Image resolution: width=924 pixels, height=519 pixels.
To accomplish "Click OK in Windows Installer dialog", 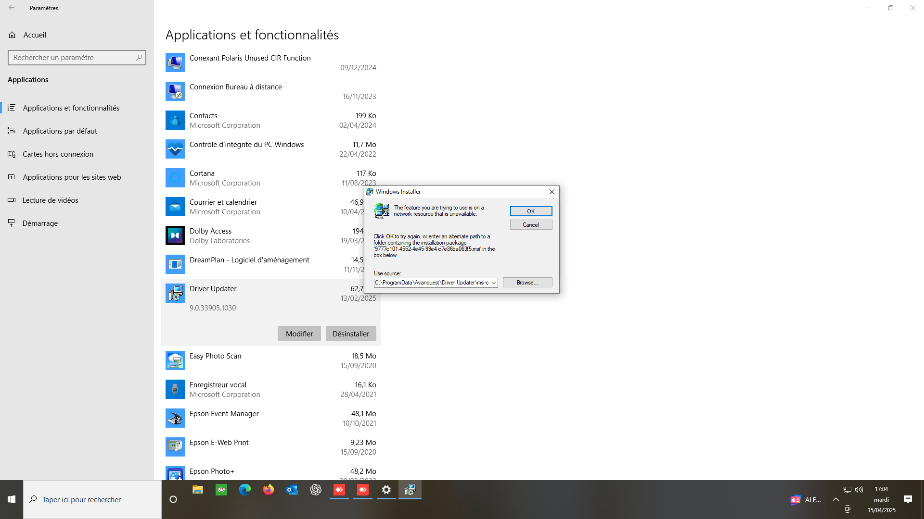I will pos(531,211).
